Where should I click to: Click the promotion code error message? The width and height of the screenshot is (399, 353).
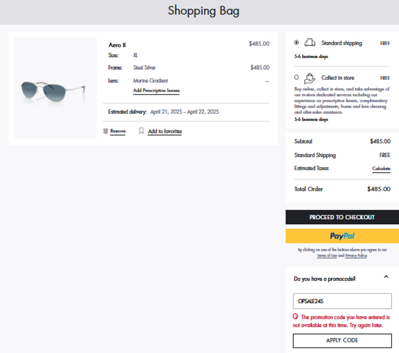coord(341,321)
